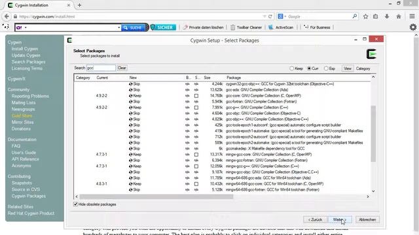Cycle the gcc-fortran Skip action icon
This screenshot has width=419, height=235.
[x=131, y=102]
